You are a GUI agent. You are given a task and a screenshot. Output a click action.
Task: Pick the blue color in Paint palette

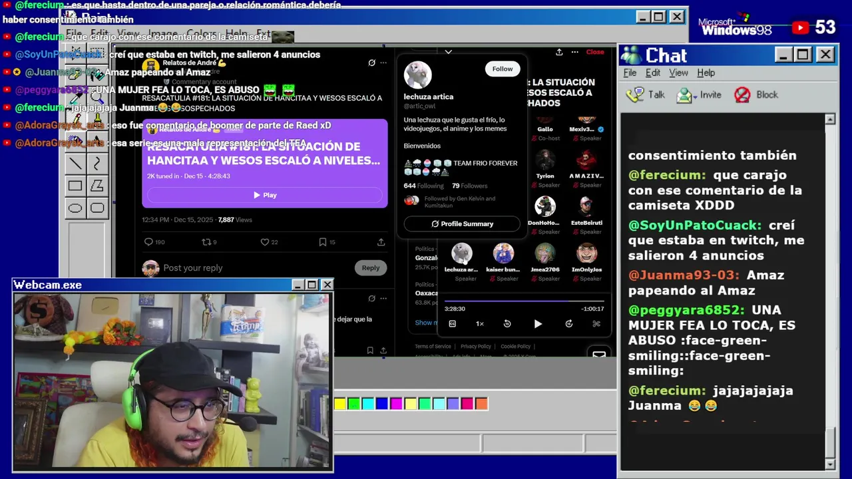[382, 403]
